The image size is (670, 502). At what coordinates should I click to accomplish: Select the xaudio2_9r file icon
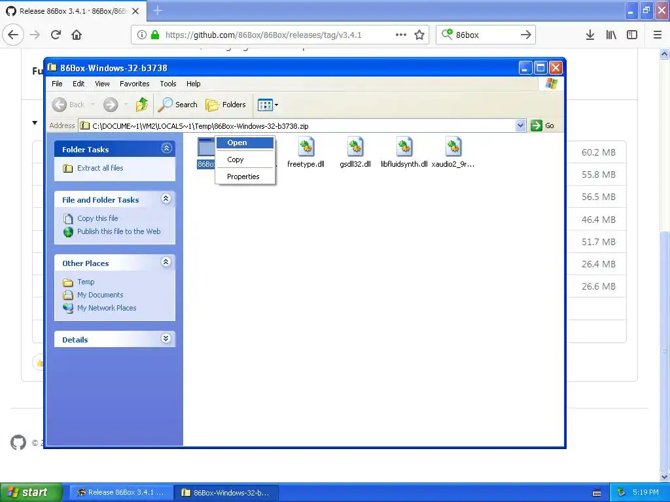453,147
